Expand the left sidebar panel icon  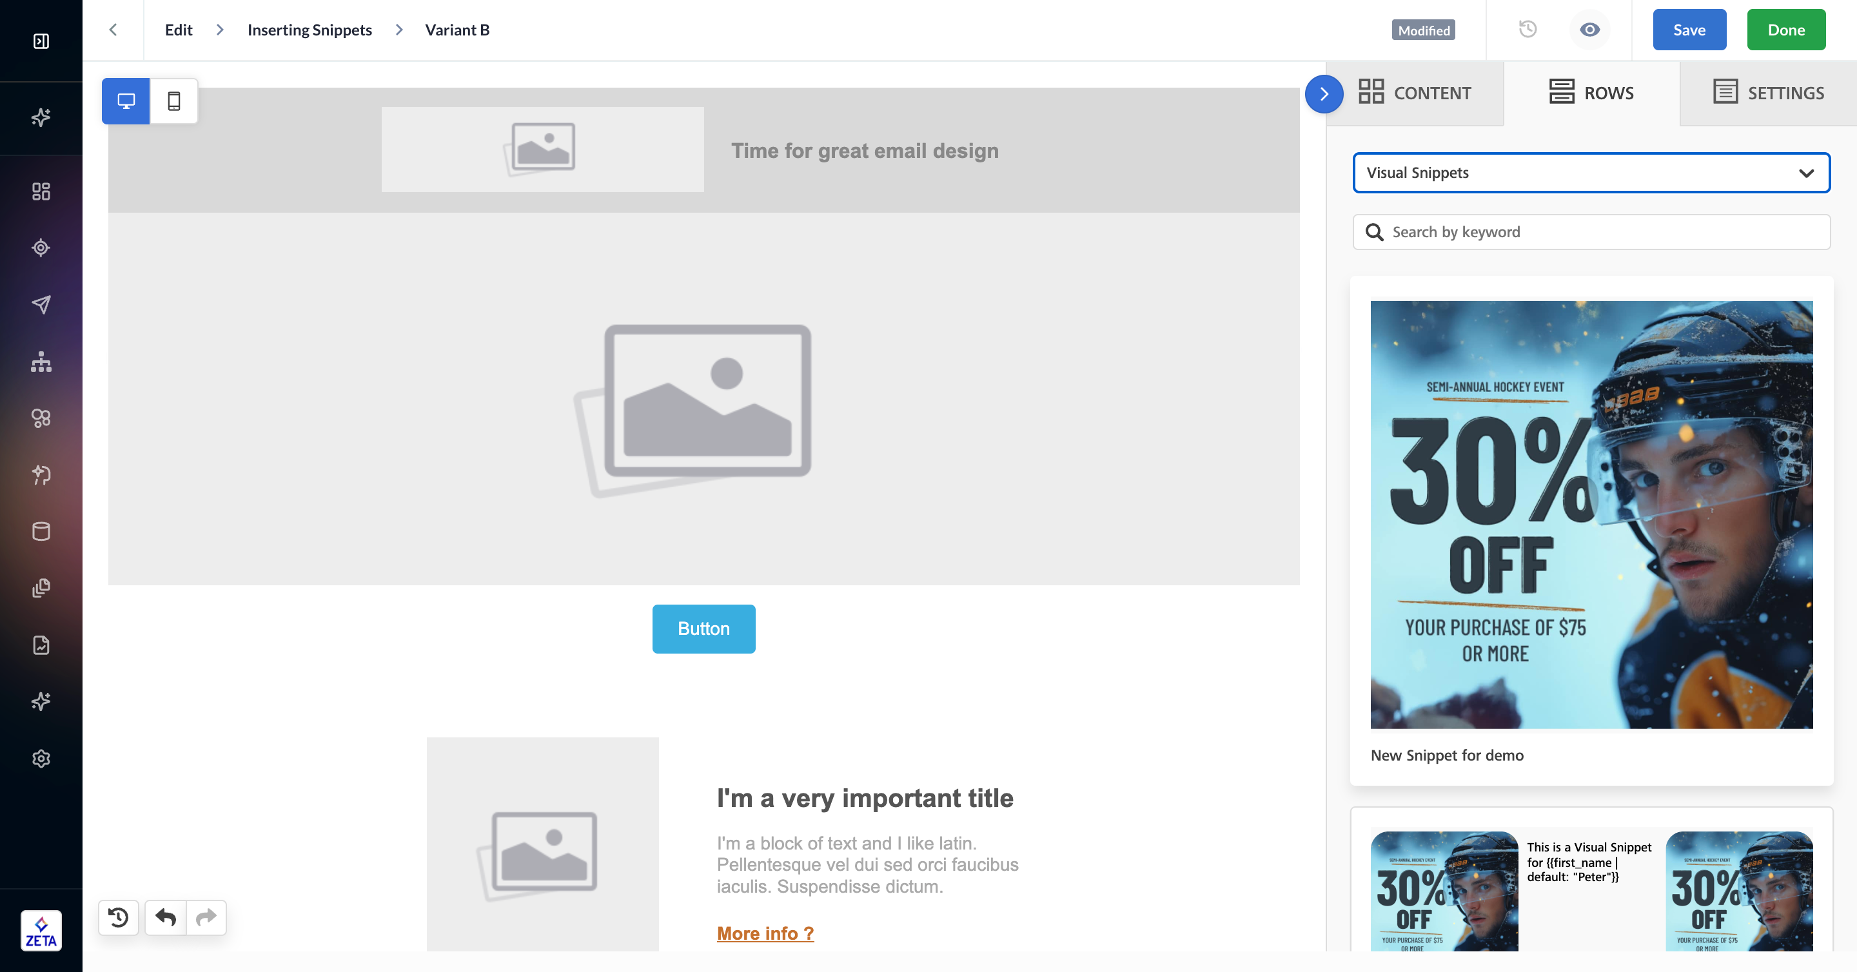41,41
